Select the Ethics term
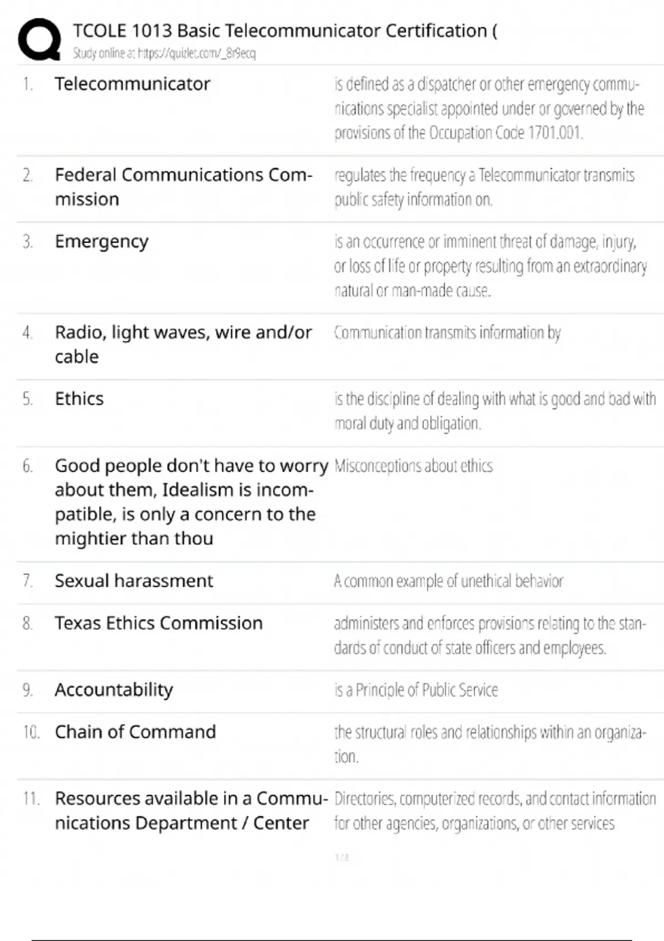The image size is (664, 941). (x=79, y=399)
